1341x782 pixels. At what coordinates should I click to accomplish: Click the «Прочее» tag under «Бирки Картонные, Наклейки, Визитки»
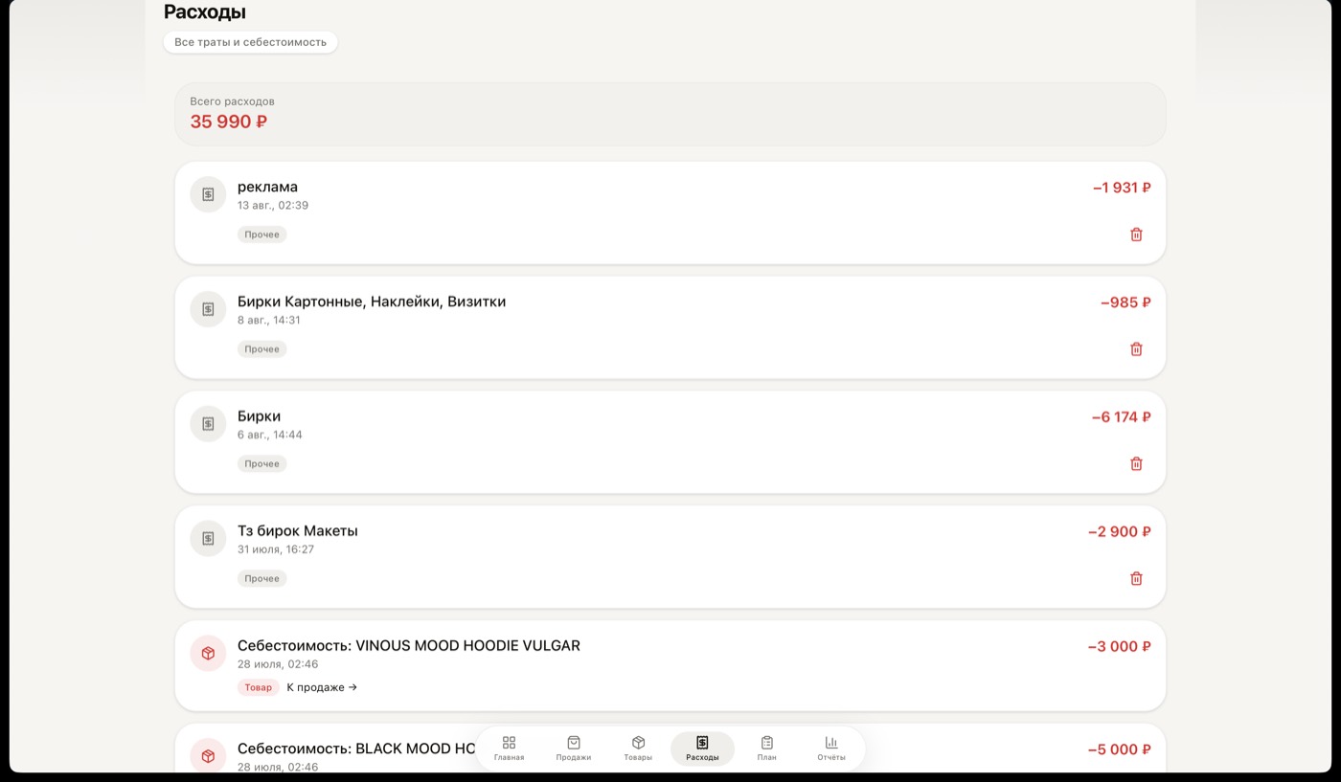click(x=261, y=349)
